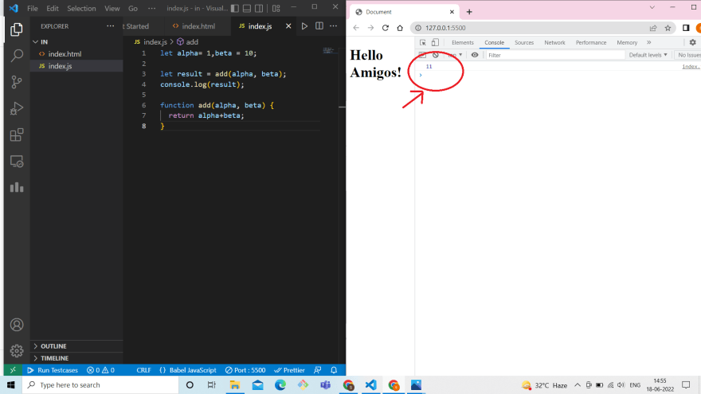Open the Source Control view
This screenshot has height=394, width=701.
tap(17, 82)
